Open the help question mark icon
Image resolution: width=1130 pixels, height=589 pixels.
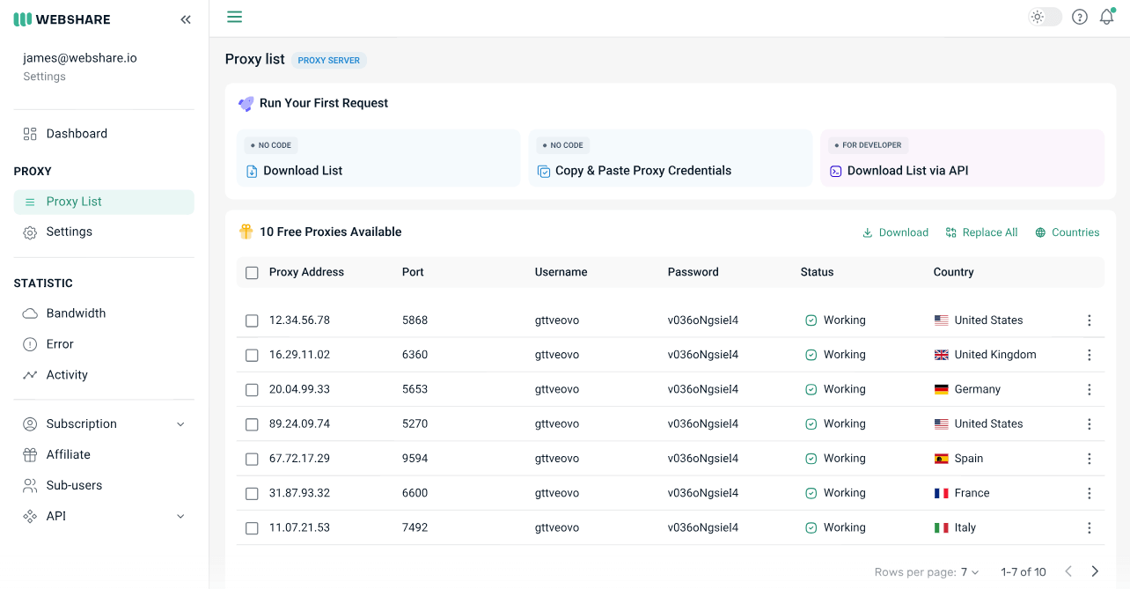click(x=1080, y=17)
